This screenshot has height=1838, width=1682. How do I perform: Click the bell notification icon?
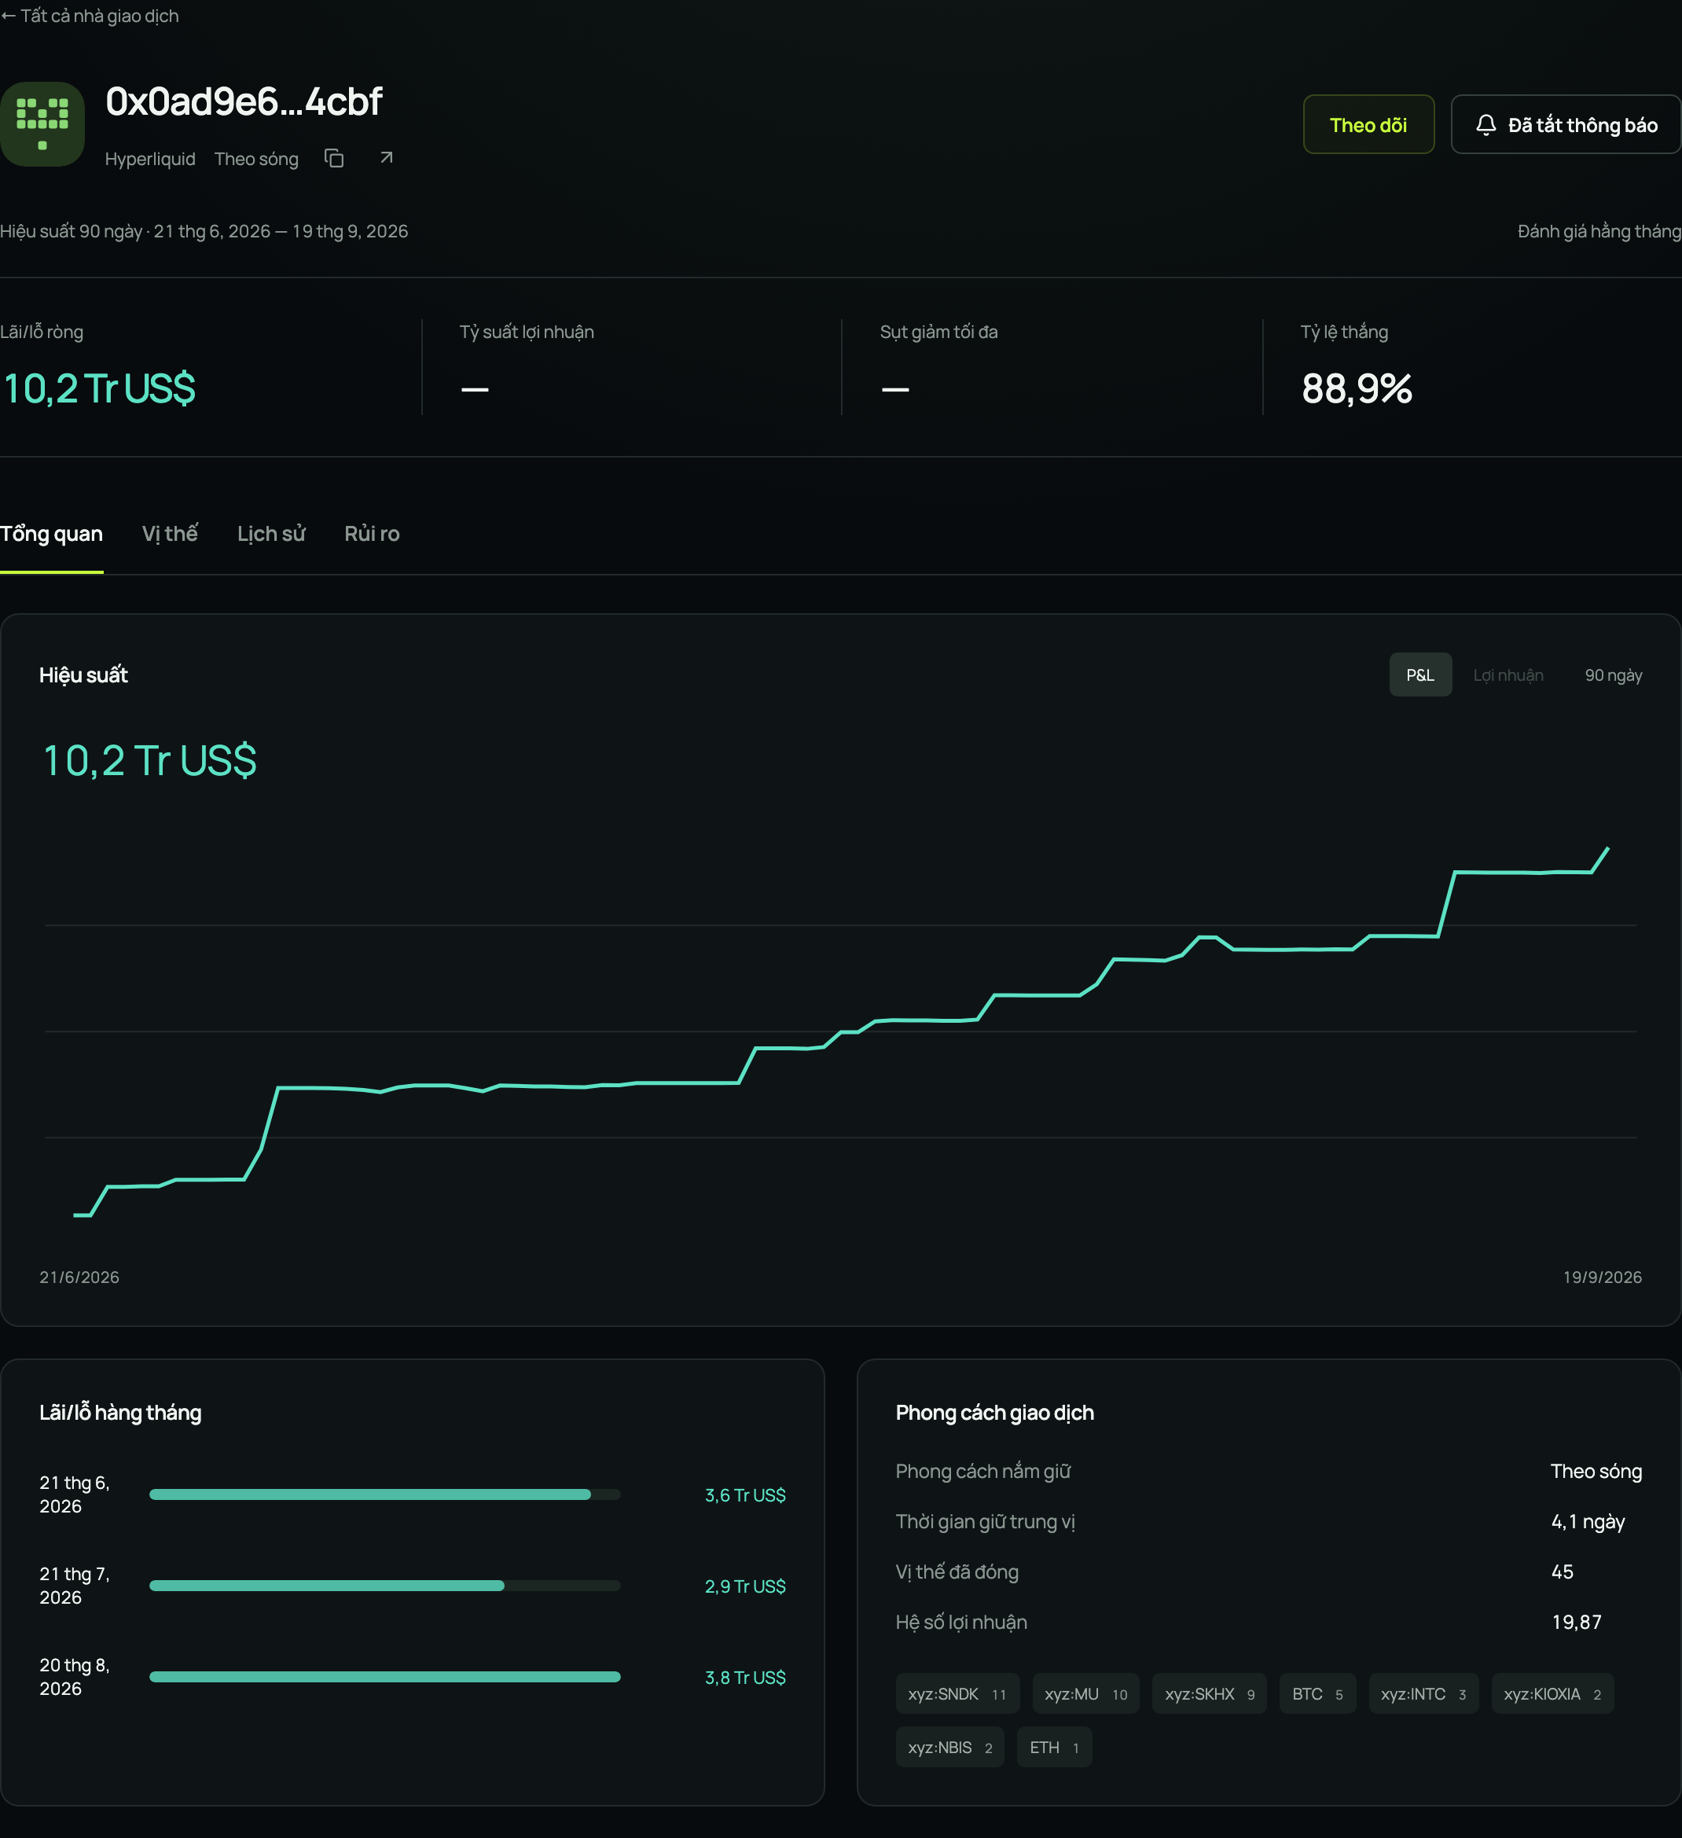click(x=1485, y=125)
